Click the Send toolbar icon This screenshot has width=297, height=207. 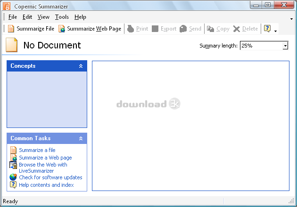(x=183, y=29)
